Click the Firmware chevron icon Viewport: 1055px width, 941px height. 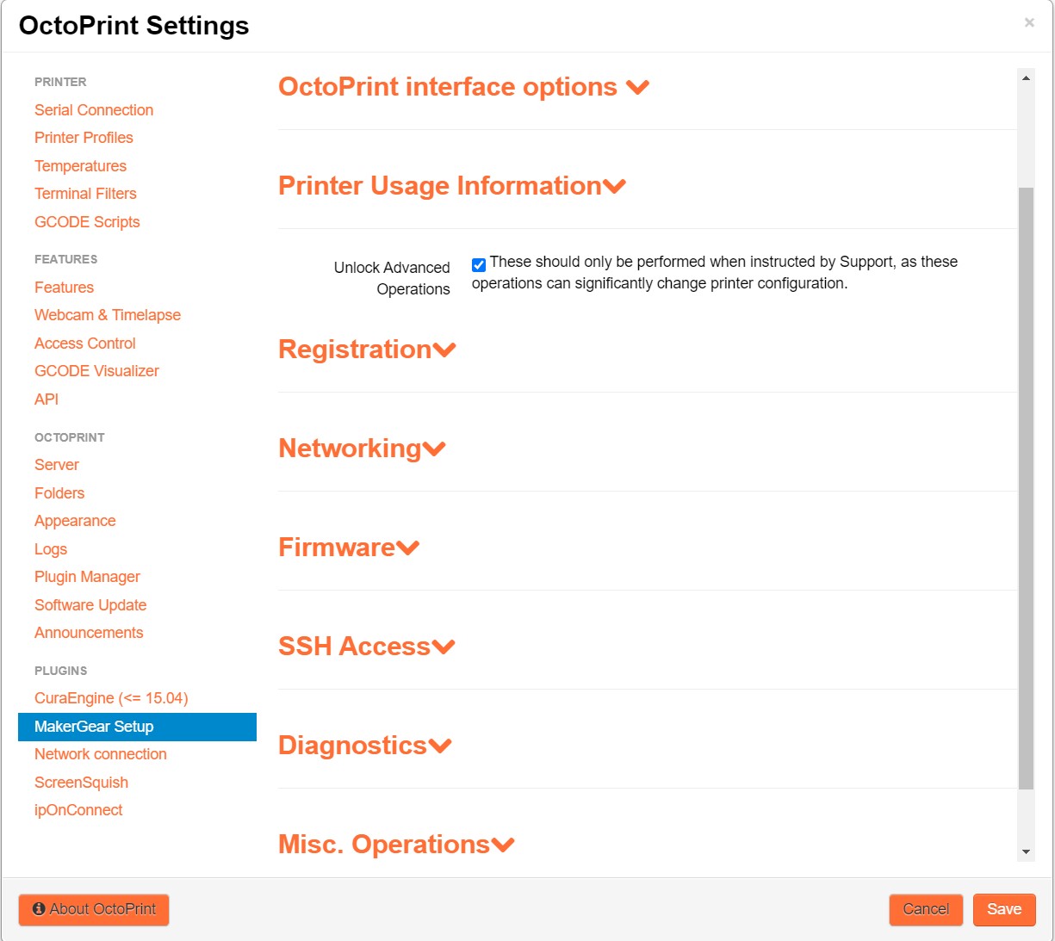pyautogui.click(x=407, y=548)
